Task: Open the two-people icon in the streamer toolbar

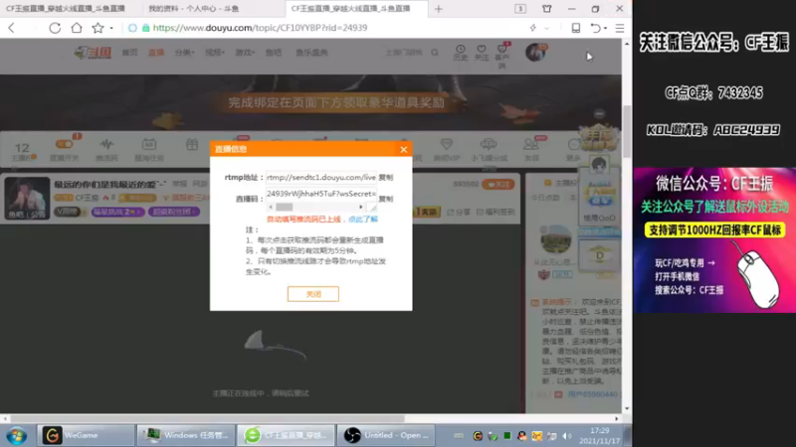Action: (531, 144)
